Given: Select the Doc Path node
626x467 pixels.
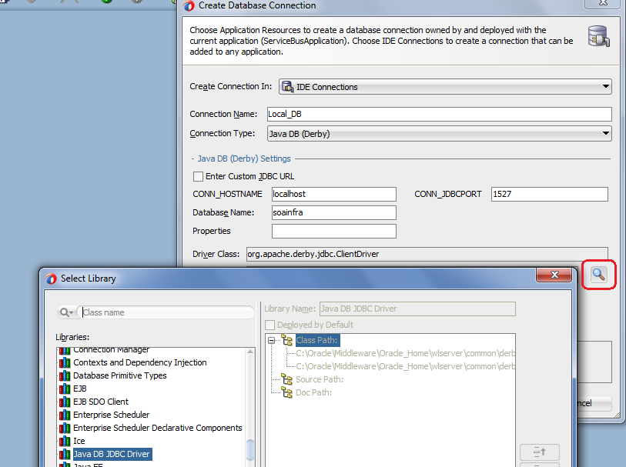Looking at the screenshot, I should pos(314,392).
